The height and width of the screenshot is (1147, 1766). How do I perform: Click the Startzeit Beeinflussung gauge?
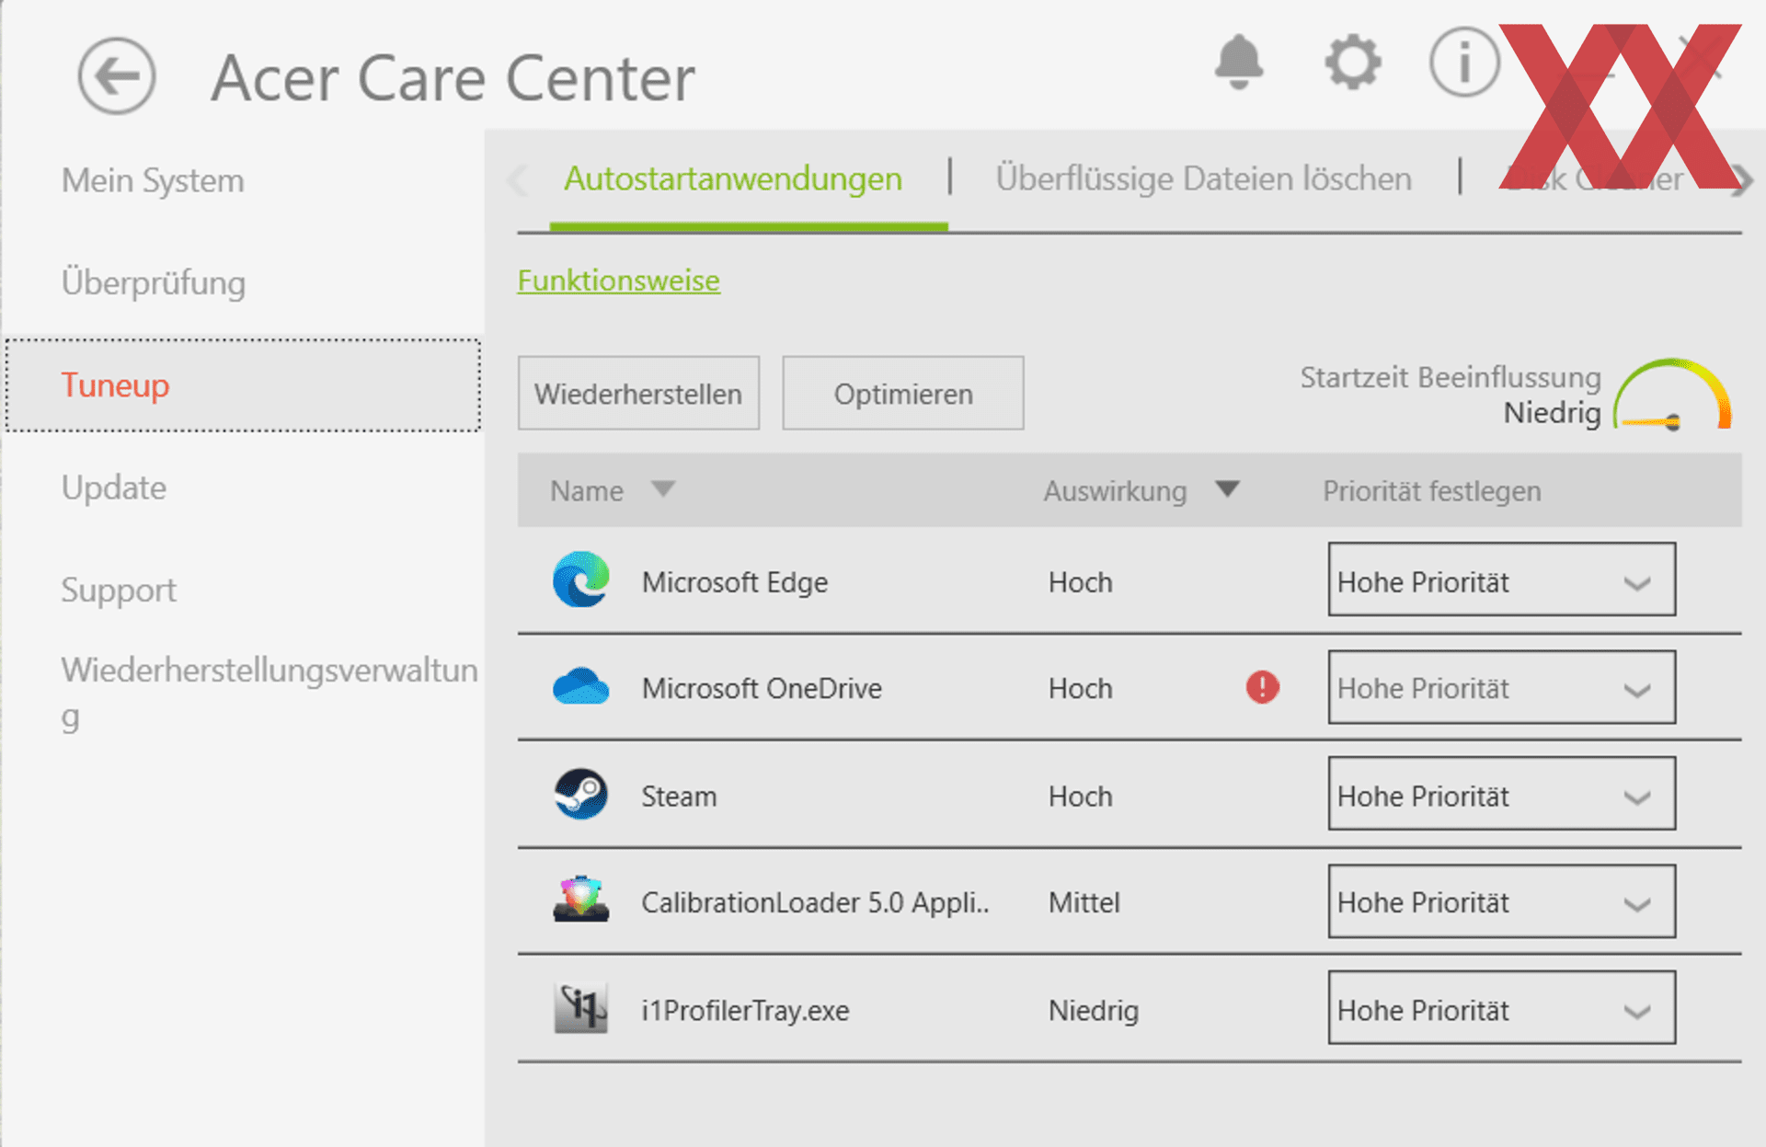pyautogui.click(x=1672, y=395)
